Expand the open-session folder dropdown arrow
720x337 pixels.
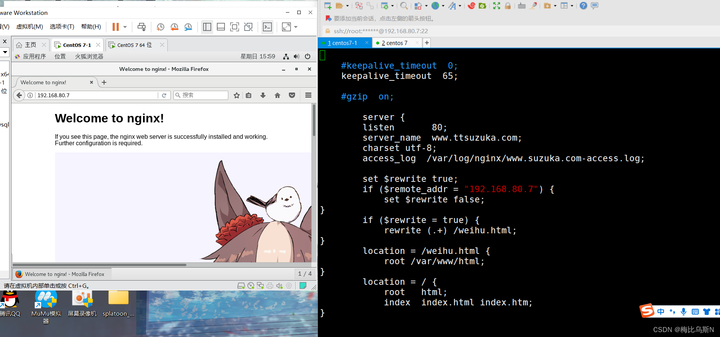(347, 6)
